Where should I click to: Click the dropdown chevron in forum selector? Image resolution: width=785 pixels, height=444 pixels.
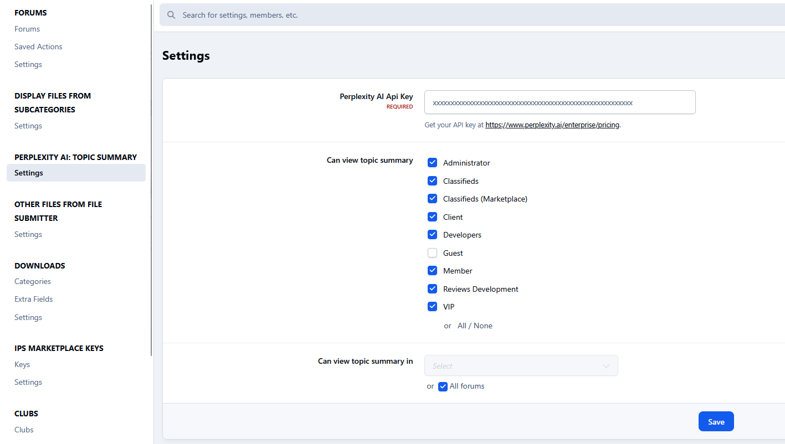coord(606,366)
